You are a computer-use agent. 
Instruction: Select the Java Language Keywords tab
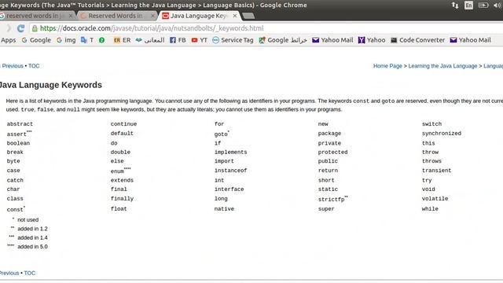point(199,16)
